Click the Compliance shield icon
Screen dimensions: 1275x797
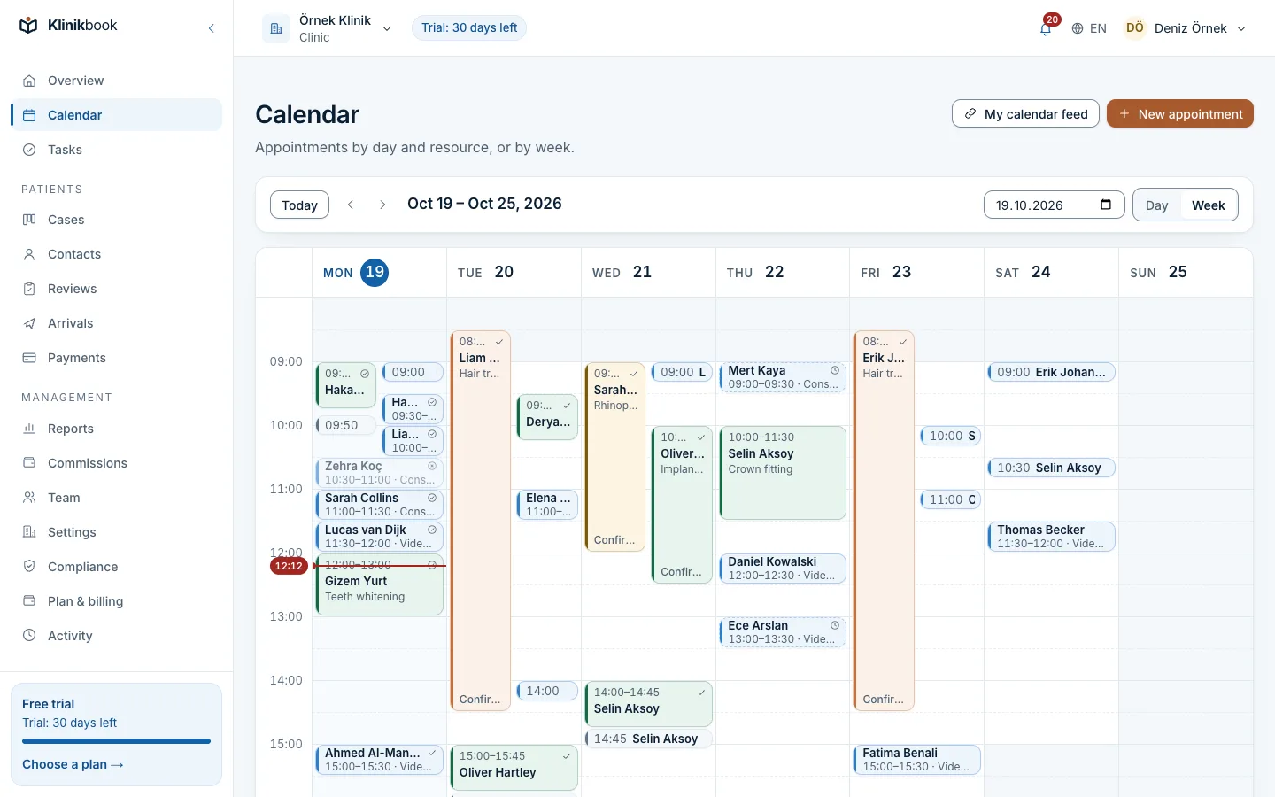tap(29, 567)
